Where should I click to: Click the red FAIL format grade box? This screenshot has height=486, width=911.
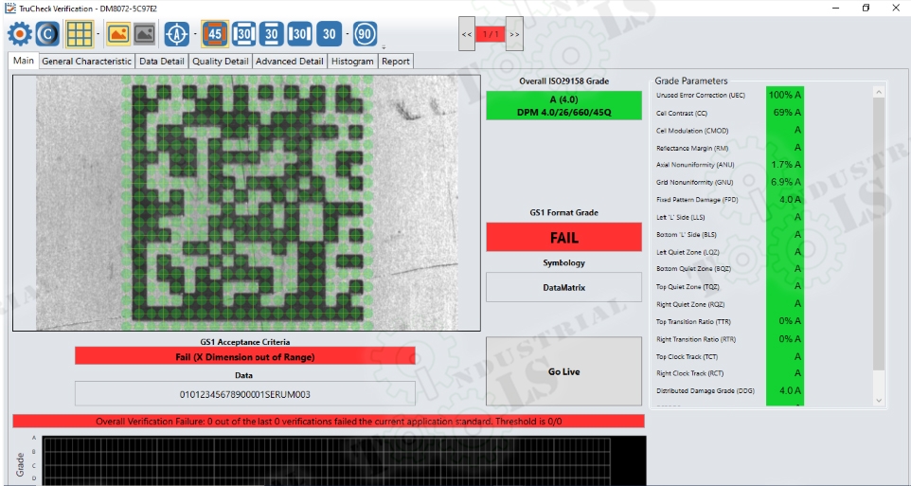coord(563,237)
